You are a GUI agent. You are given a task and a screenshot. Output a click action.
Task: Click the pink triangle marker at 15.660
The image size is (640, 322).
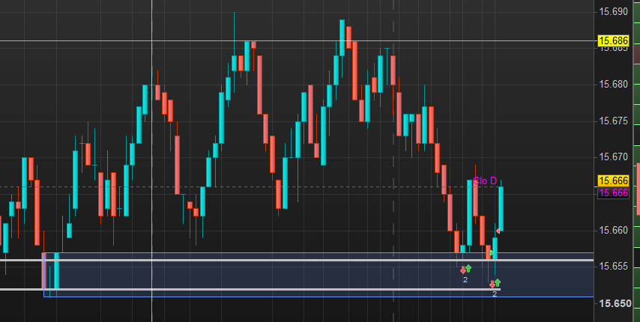[498, 231]
